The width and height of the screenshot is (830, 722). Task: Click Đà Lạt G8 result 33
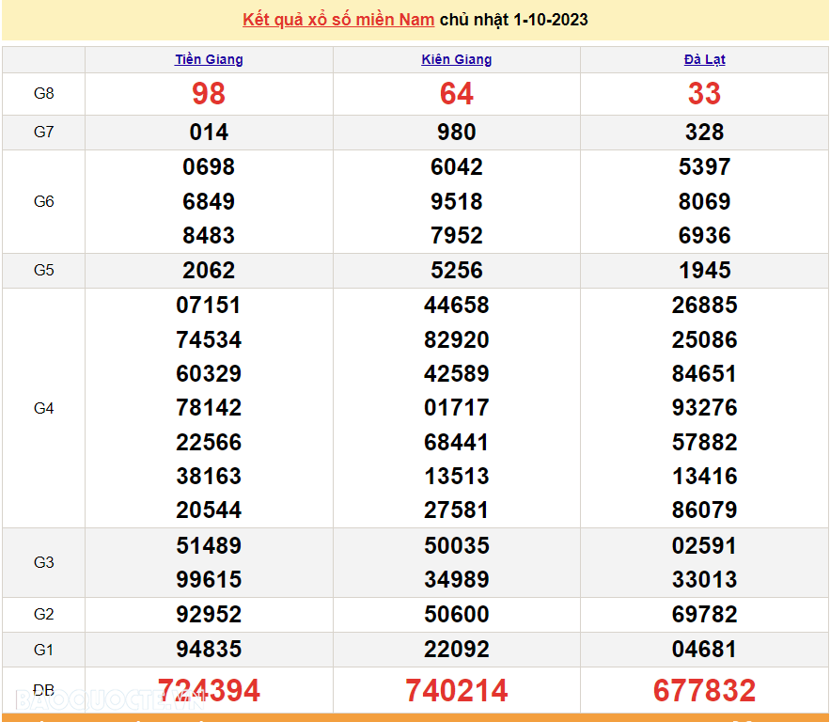[x=704, y=94]
